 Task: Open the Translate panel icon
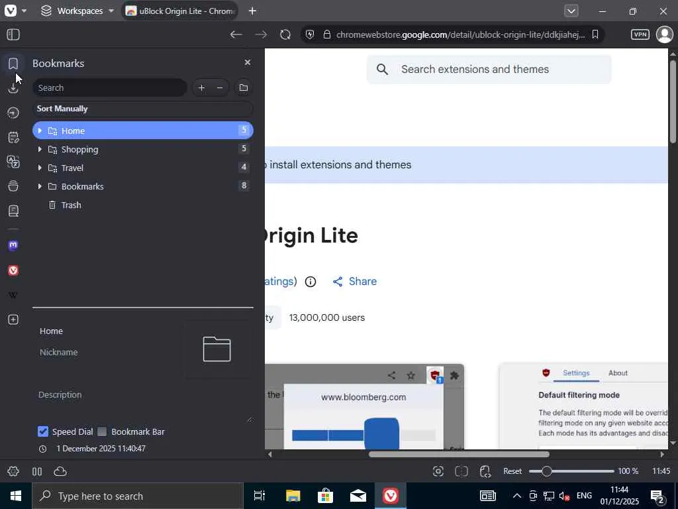13,162
